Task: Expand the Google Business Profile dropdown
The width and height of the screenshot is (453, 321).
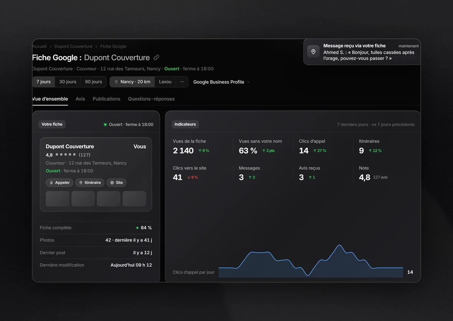Action: 221,82
